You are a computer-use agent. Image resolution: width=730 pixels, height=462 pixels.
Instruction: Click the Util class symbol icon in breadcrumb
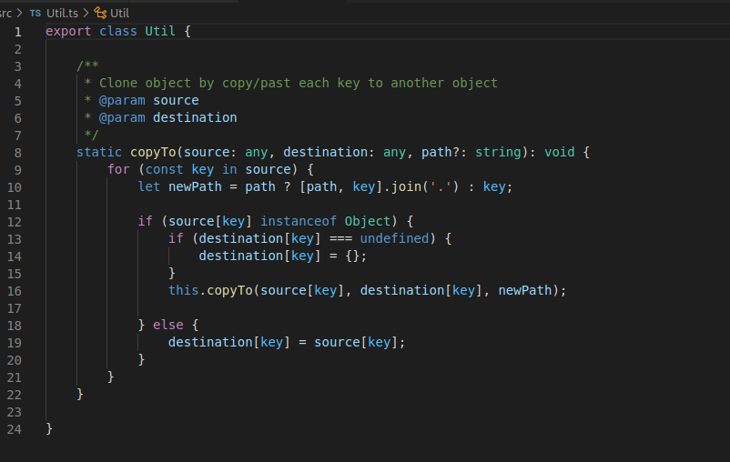click(100, 13)
